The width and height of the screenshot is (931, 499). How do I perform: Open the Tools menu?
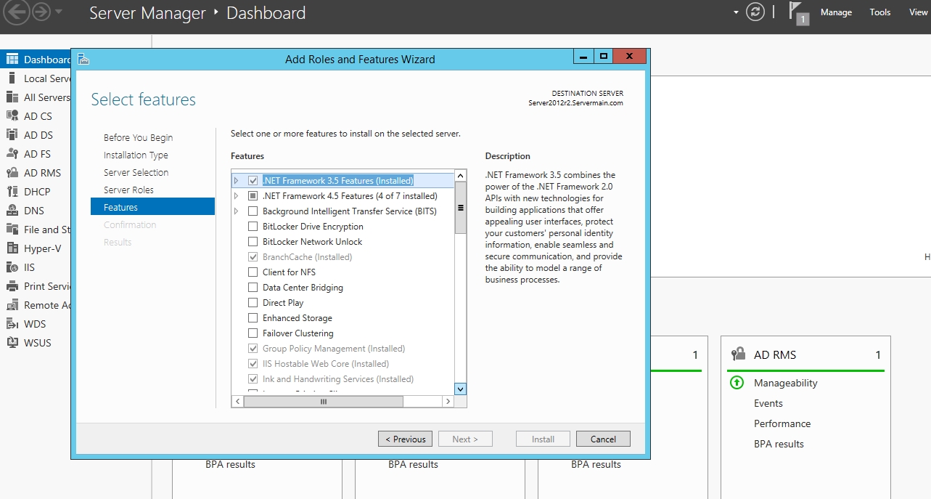tap(880, 12)
